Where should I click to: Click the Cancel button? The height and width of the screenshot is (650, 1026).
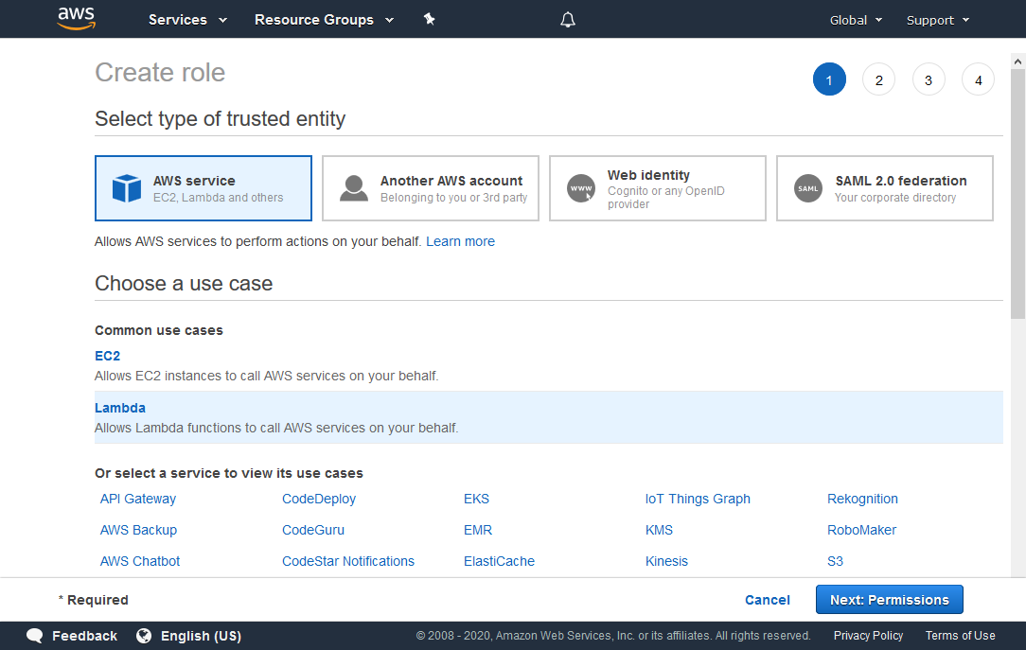[767, 600]
